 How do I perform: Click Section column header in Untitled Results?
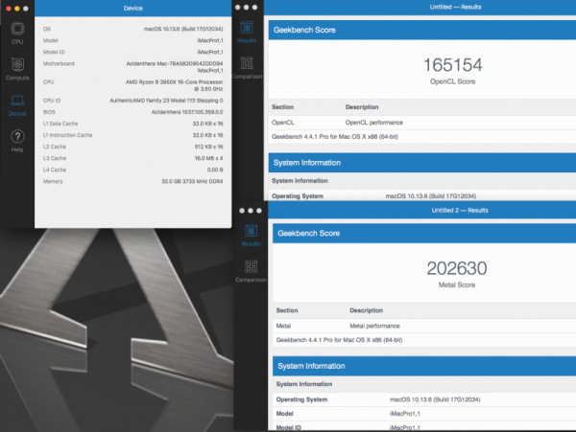pos(282,107)
